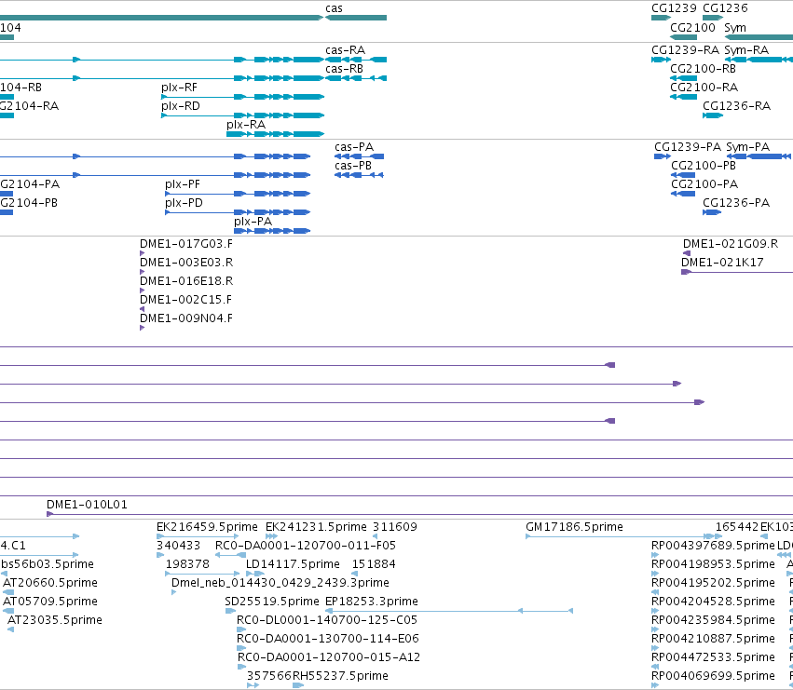This screenshot has height=690, width=793.
Task: Select the Dmel_neb_014430_0429_2439.3prime label
Action: [x=280, y=583]
